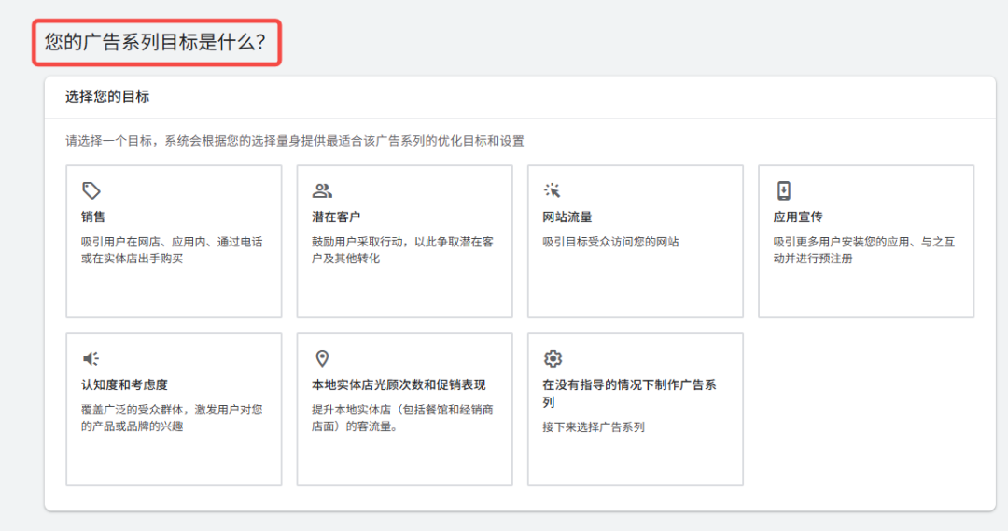Pick the 网站流量 goal title
The height and width of the screenshot is (531, 1008).
click(567, 217)
